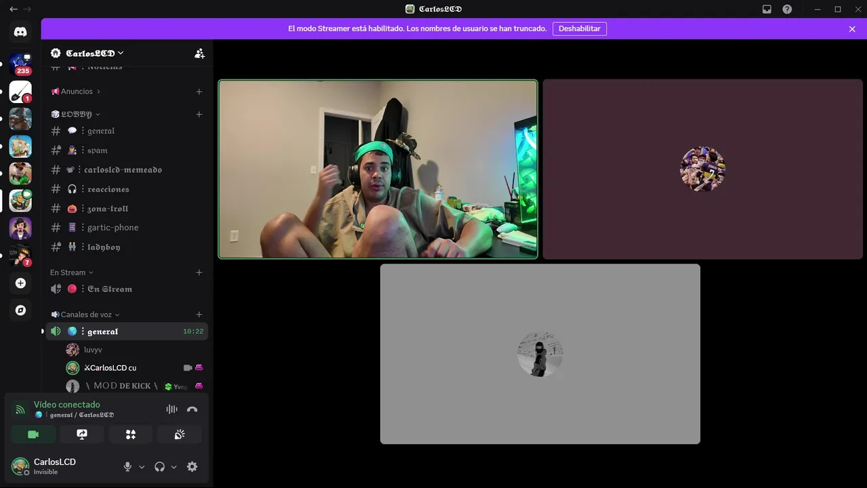Open the server showing badge 7
This screenshot has height=488, width=867.
click(20, 256)
